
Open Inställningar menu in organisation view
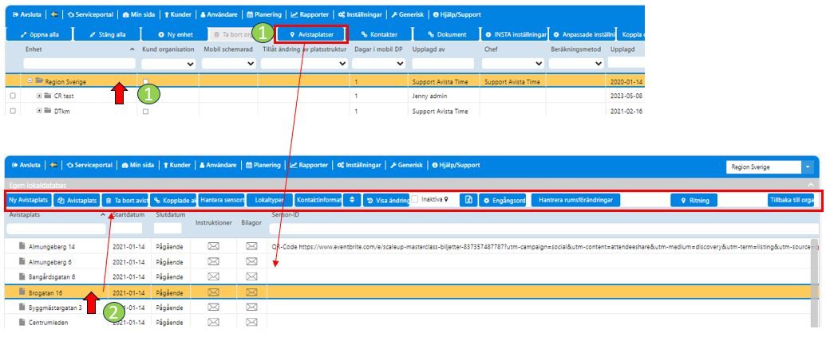359,15
